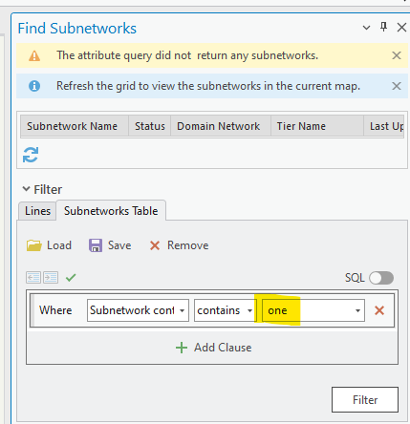This screenshot has height=424, width=410.
Task: Open the contains operator dropdown
Action: (x=226, y=310)
